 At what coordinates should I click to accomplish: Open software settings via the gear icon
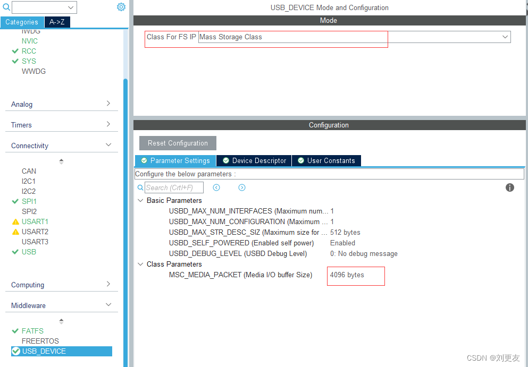(121, 7)
